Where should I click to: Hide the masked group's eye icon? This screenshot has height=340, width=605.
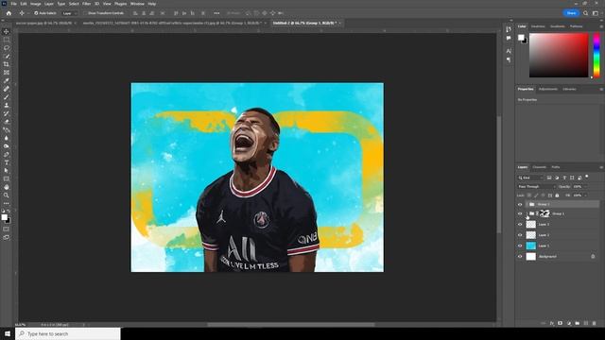(520, 213)
